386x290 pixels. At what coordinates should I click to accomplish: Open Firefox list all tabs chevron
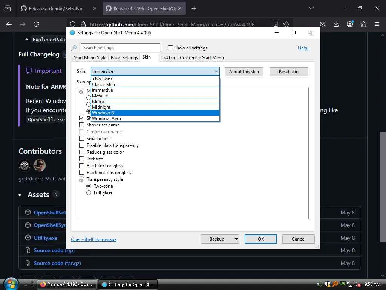coord(311,8)
